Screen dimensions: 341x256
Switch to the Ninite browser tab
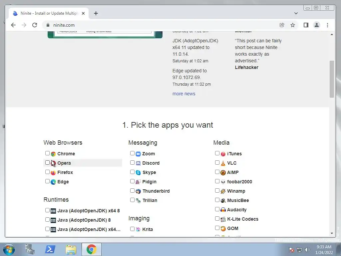click(49, 13)
